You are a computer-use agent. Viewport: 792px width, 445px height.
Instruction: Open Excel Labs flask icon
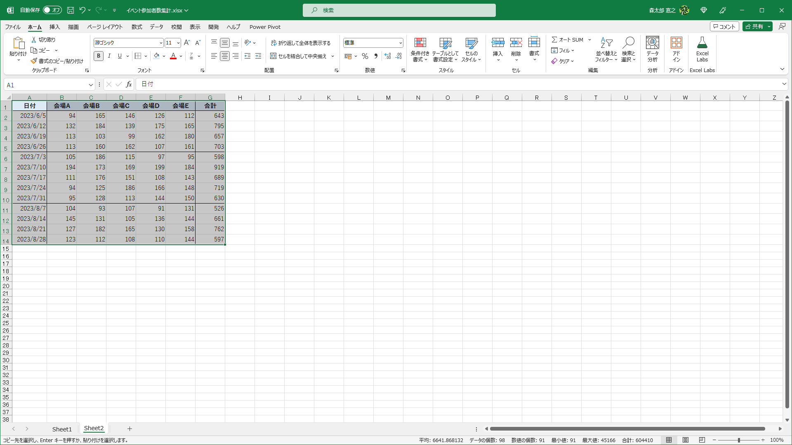[702, 43]
